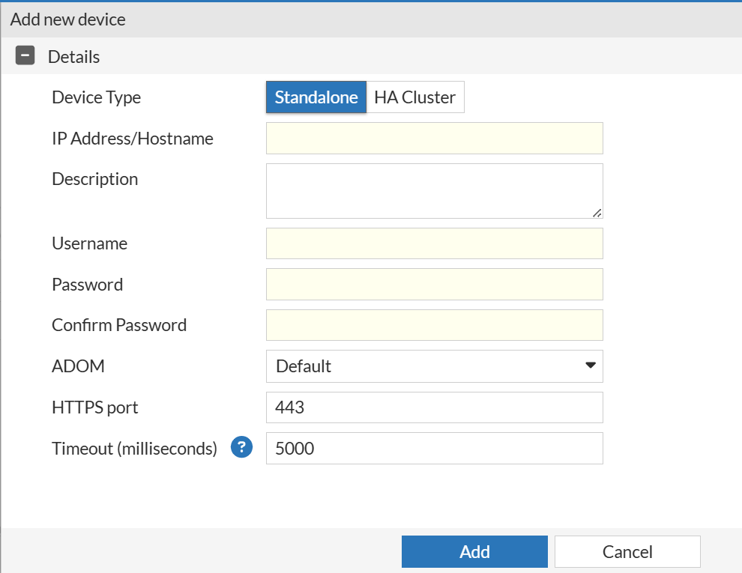Focus the IP Address/Hostname field

click(x=434, y=139)
